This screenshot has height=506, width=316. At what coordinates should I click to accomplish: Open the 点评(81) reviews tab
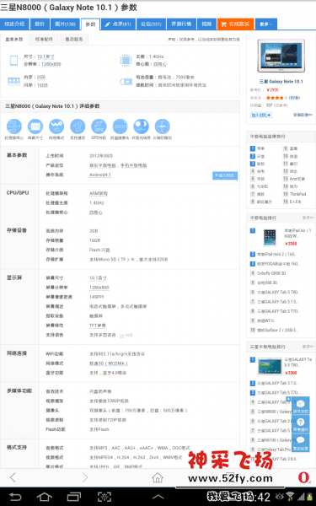118,24
